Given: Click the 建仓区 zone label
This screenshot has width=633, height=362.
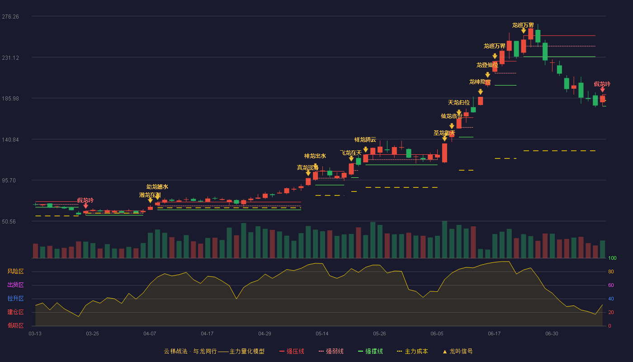Looking at the screenshot, I should tap(15, 312).
